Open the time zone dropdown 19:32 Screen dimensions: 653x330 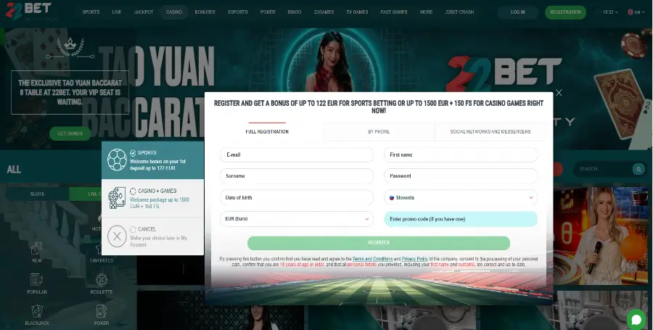click(607, 12)
